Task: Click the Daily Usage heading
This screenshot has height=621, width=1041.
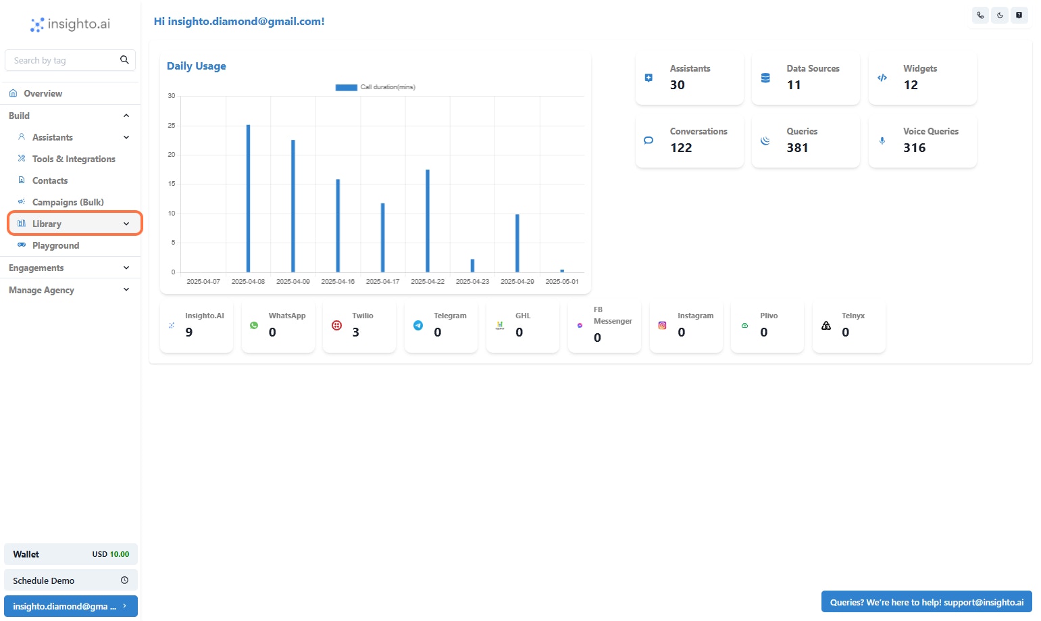Action: (x=197, y=66)
